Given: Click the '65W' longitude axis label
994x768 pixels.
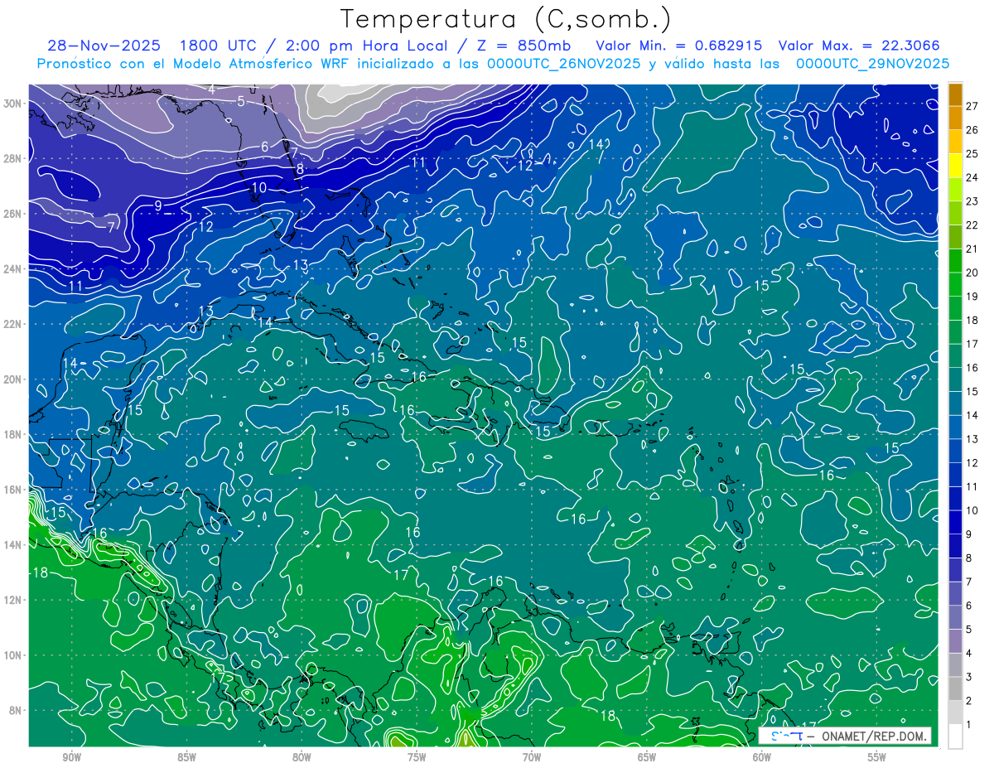Looking at the screenshot, I should pyautogui.click(x=647, y=757).
